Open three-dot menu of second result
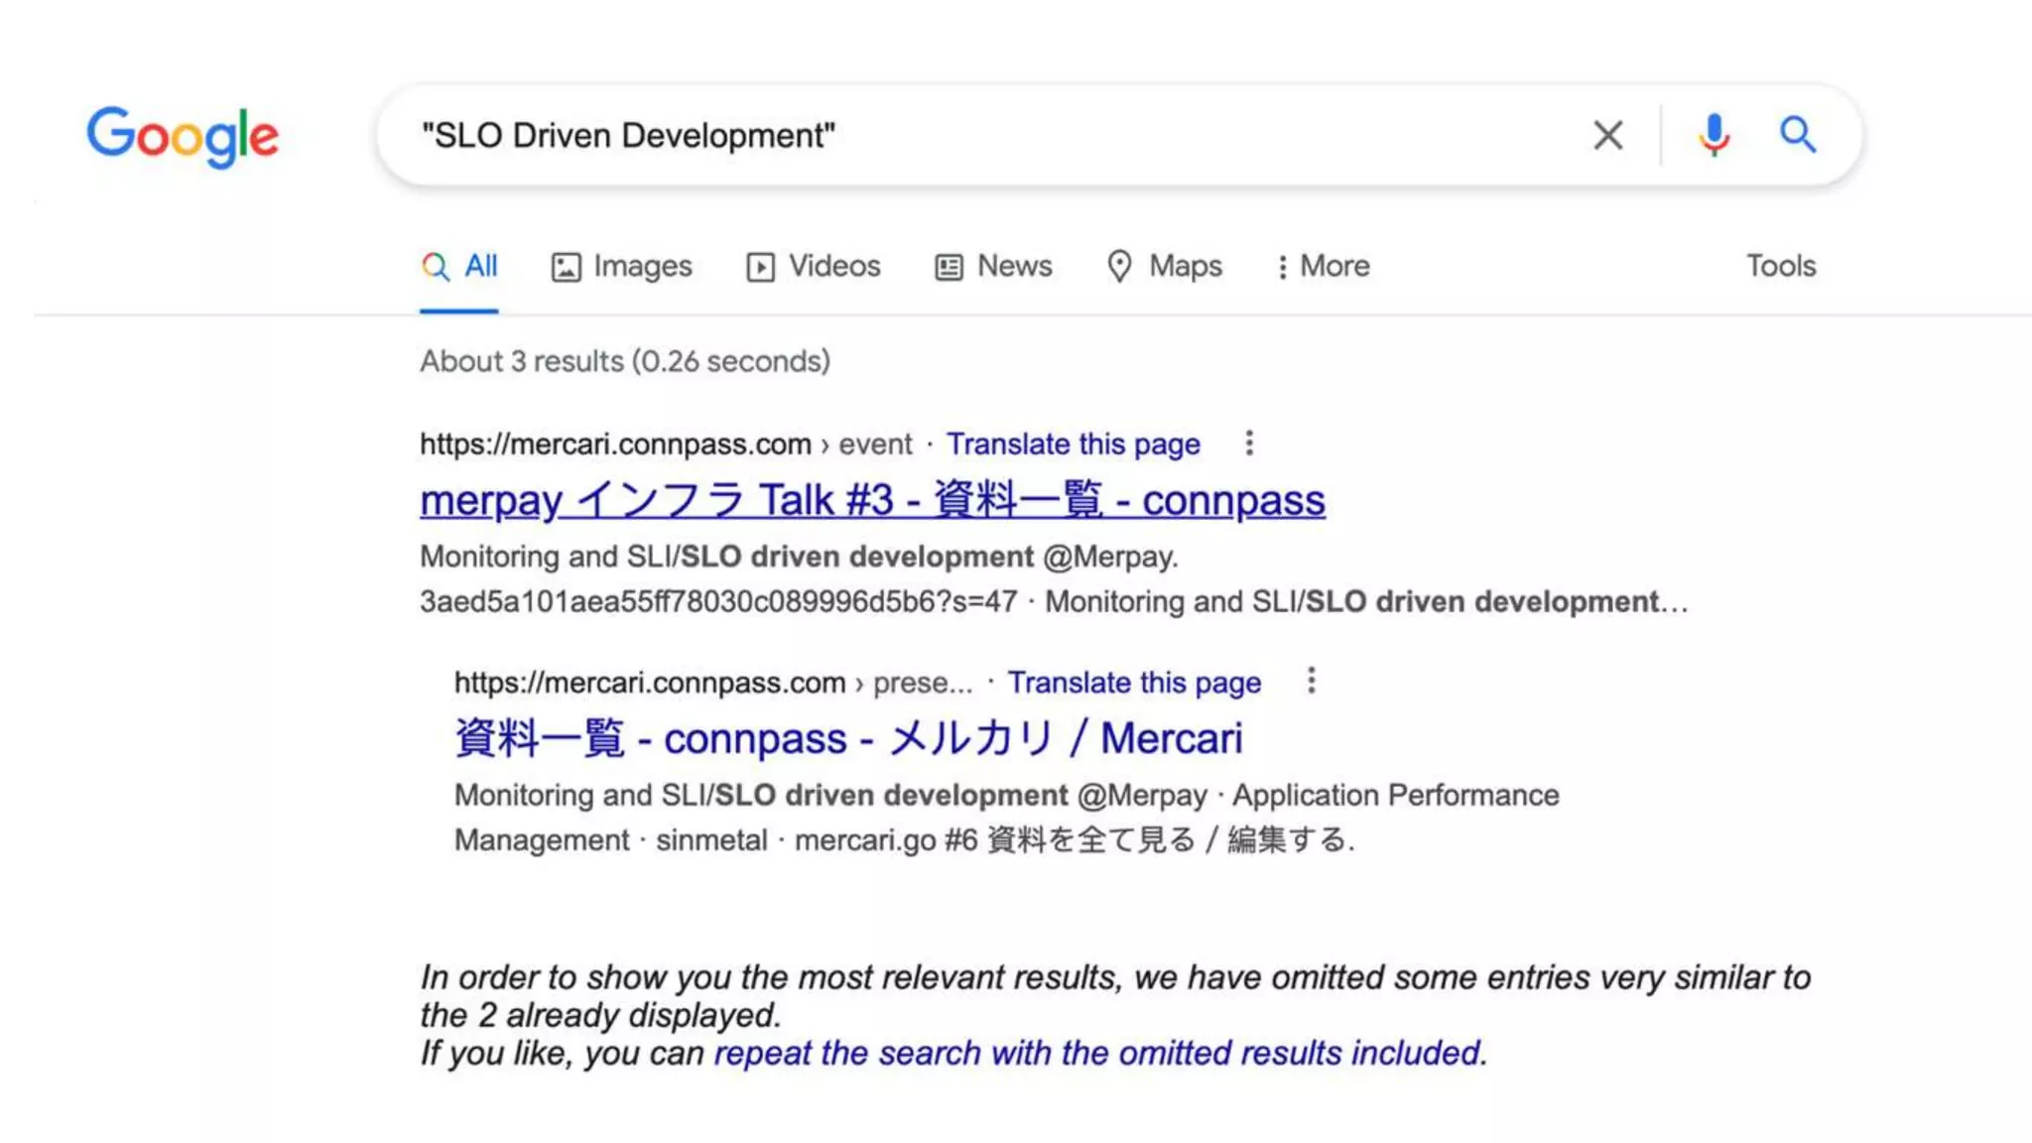 click(x=1311, y=681)
